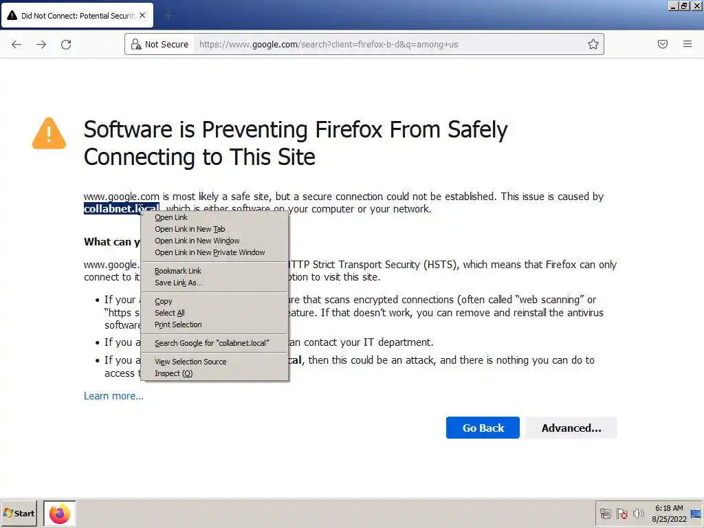This screenshot has width=704, height=528.
Task: Open new tab with the plus icon
Action: coord(168,16)
